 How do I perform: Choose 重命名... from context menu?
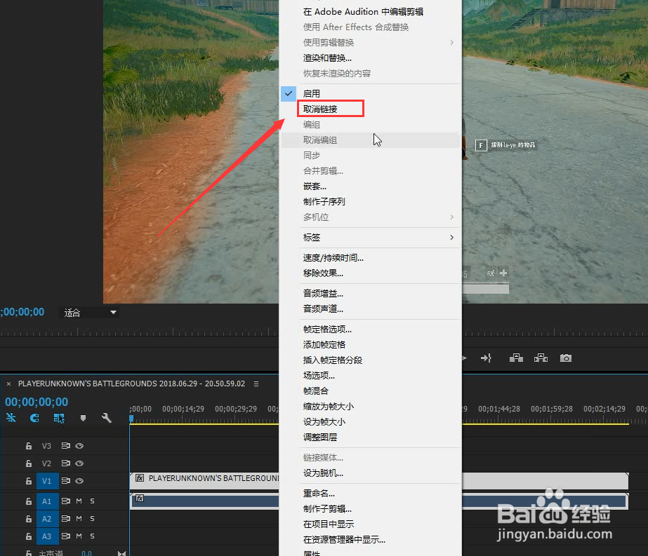tap(370, 494)
